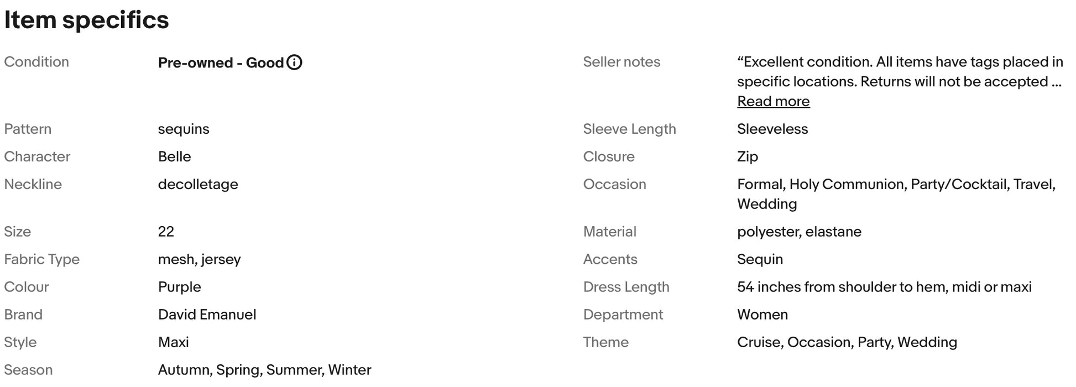Click the Sleeveless sleeve length value
The image size is (1076, 387).
[x=772, y=129]
